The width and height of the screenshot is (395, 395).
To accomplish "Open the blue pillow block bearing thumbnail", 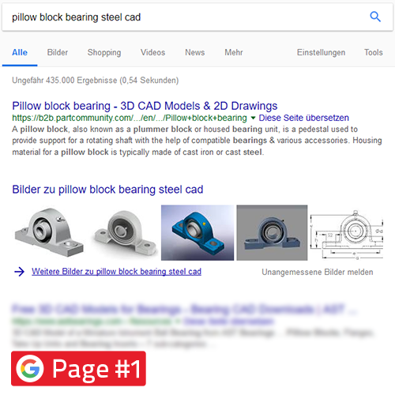I will click(197, 233).
